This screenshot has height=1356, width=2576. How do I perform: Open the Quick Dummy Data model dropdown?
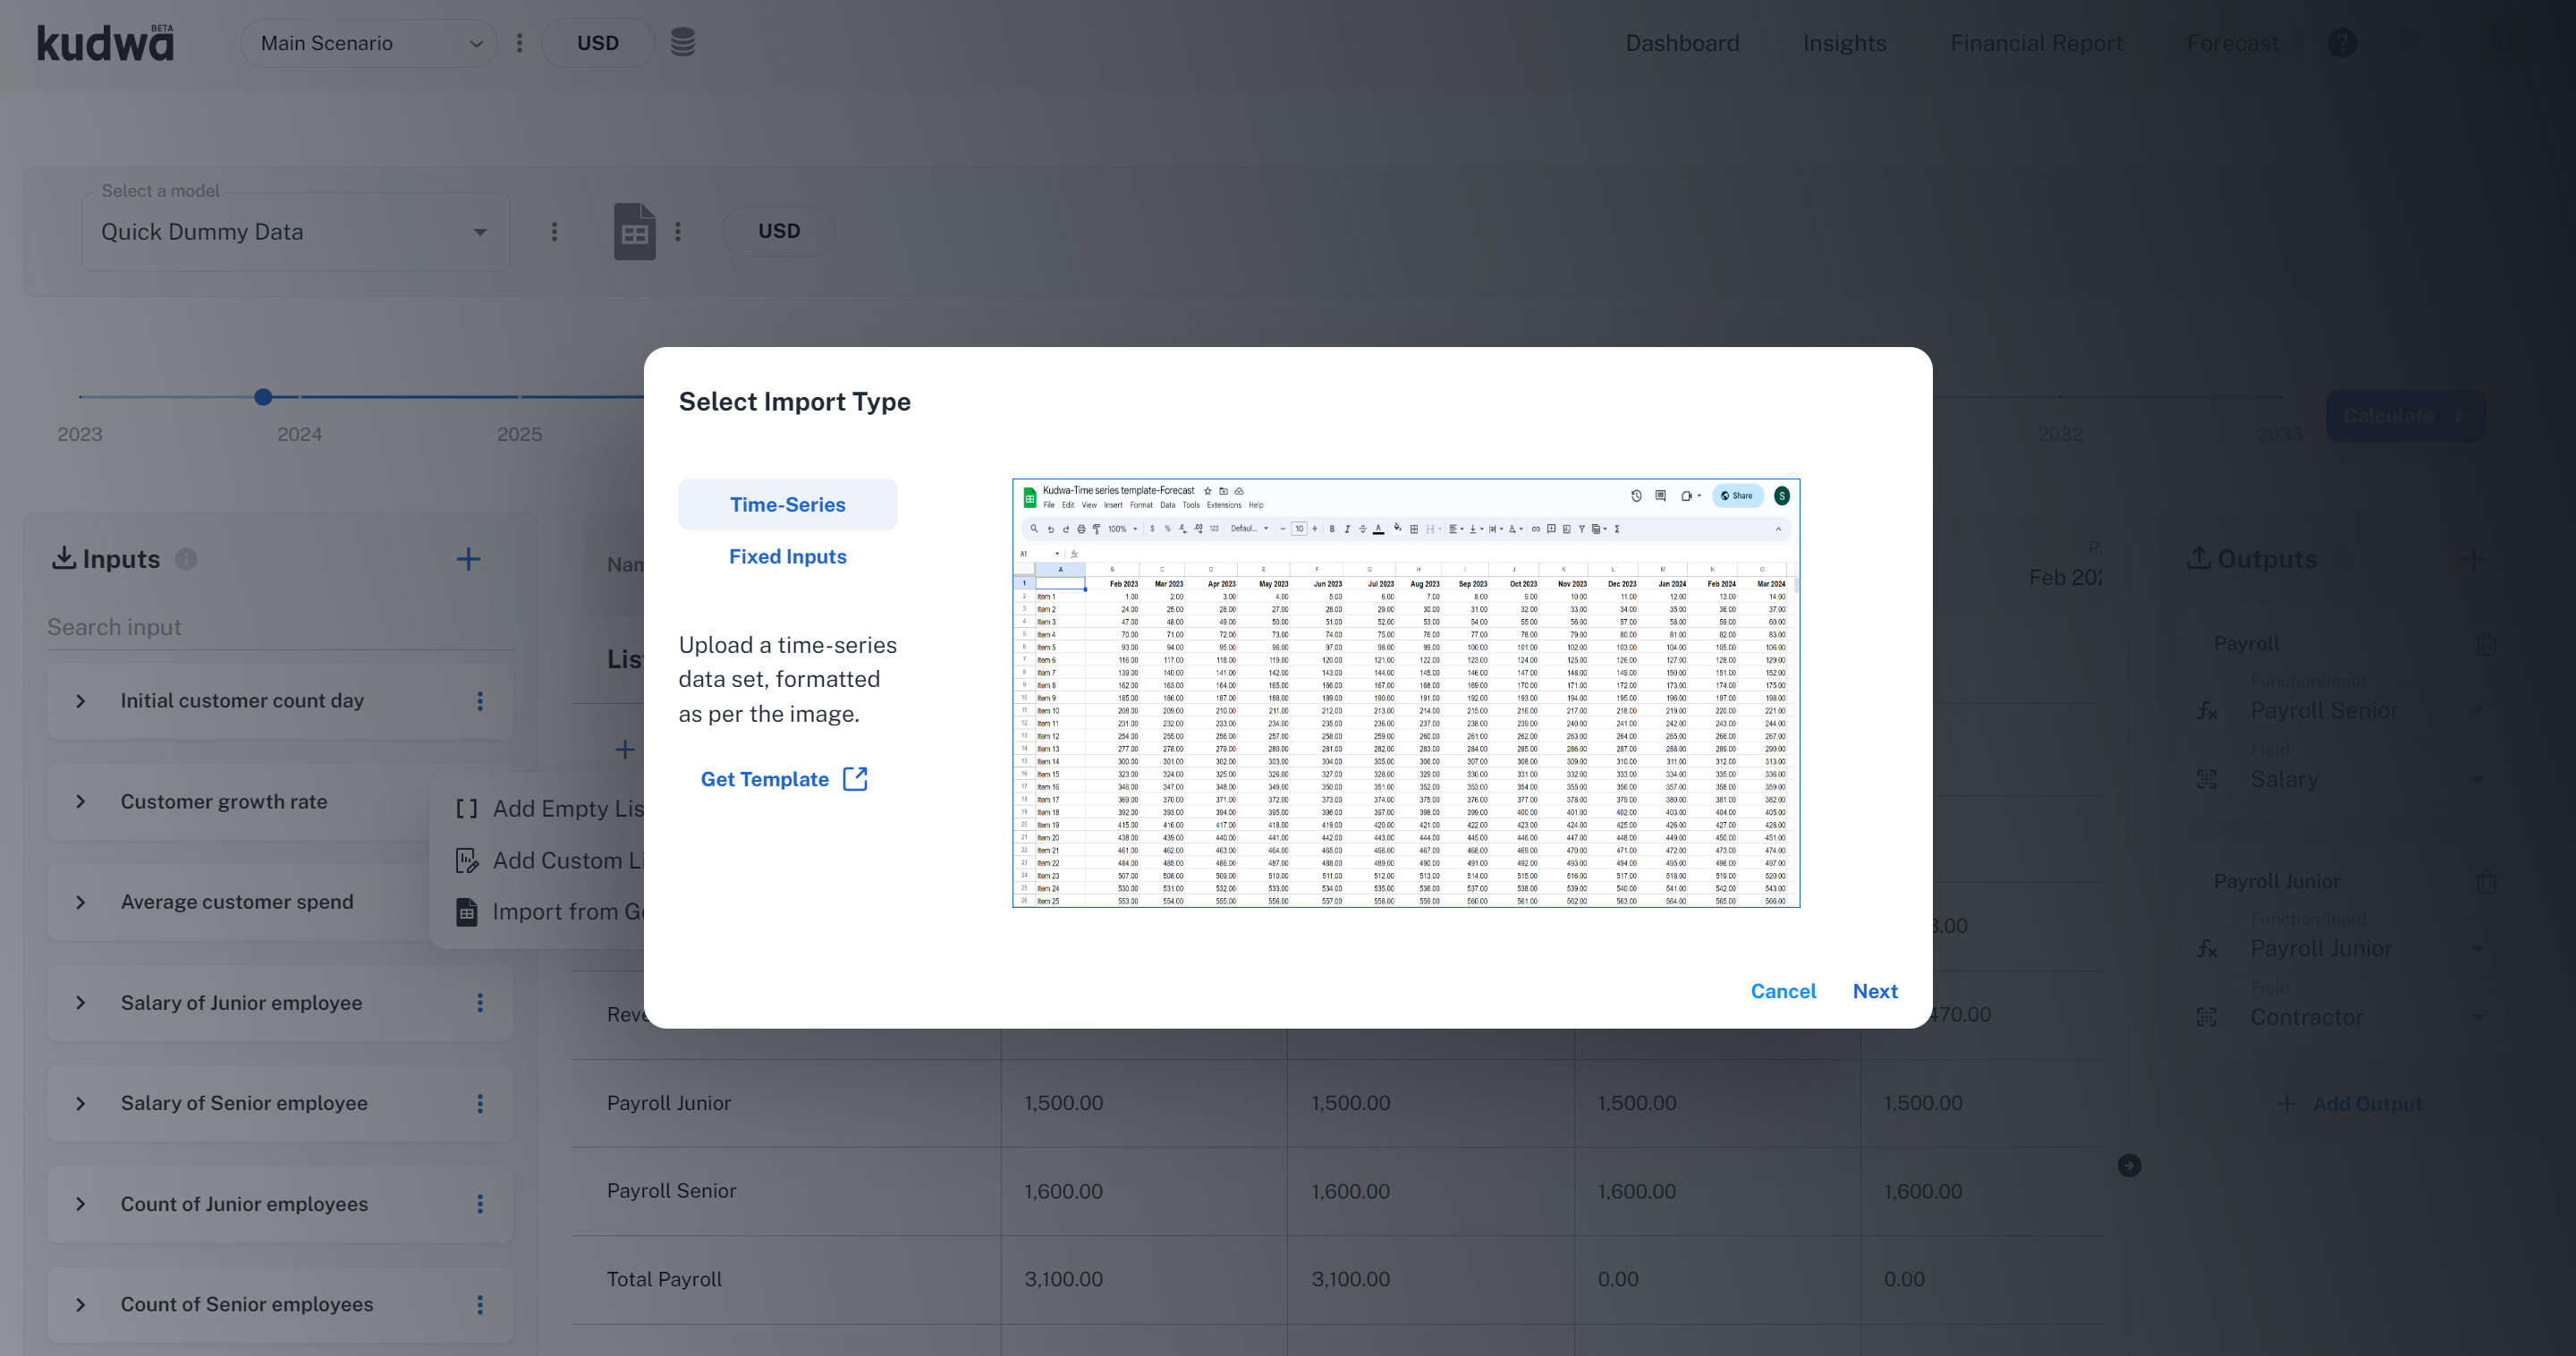(295, 232)
